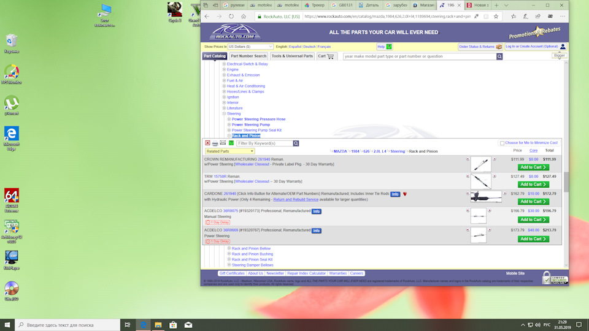This screenshot has height=331, width=589.
Task: Click the Bigger text size button
Action: click(x=559, y=56)
